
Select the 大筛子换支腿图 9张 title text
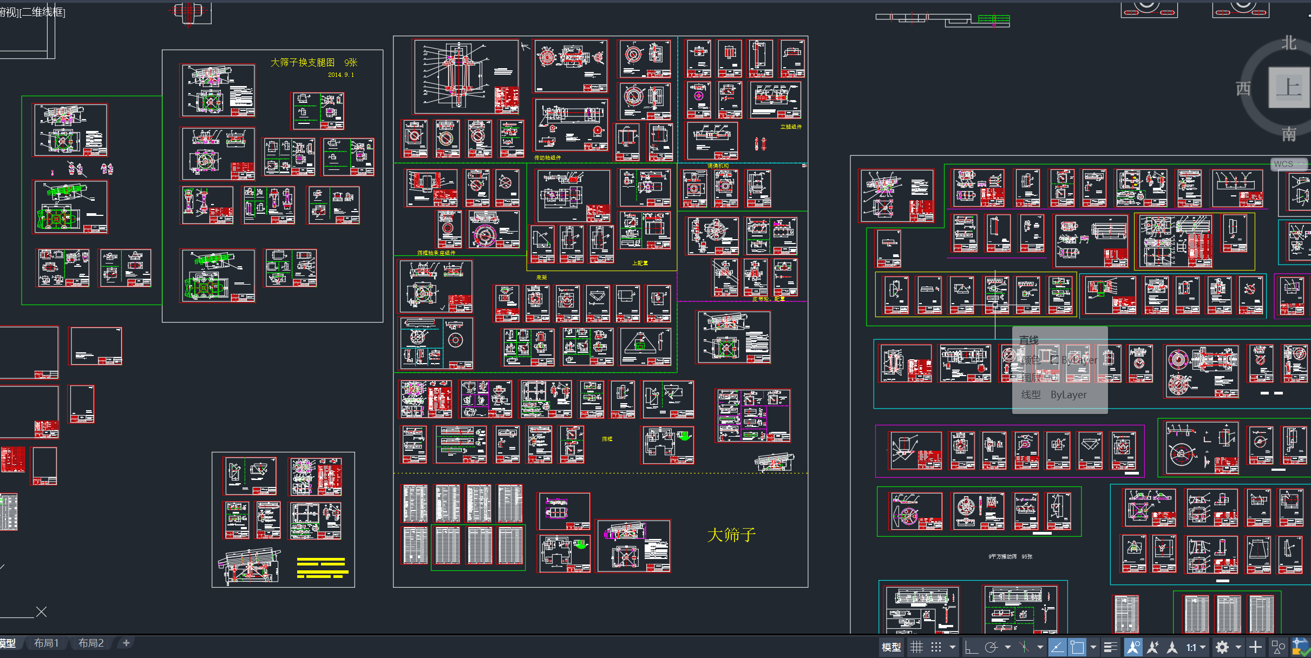pyautogui.click(x=314, y=63)
